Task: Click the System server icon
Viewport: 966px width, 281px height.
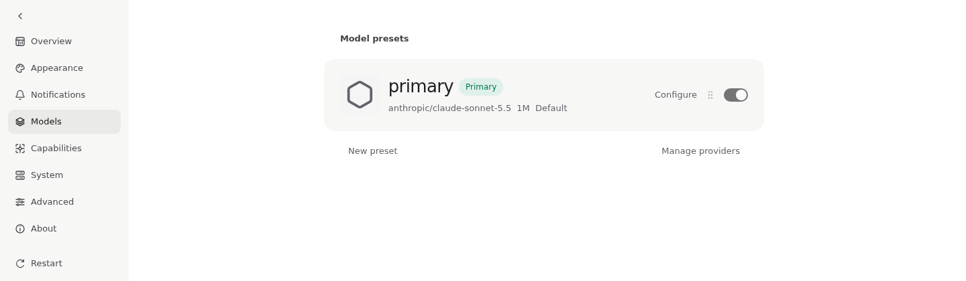Action: coord(20,175)
